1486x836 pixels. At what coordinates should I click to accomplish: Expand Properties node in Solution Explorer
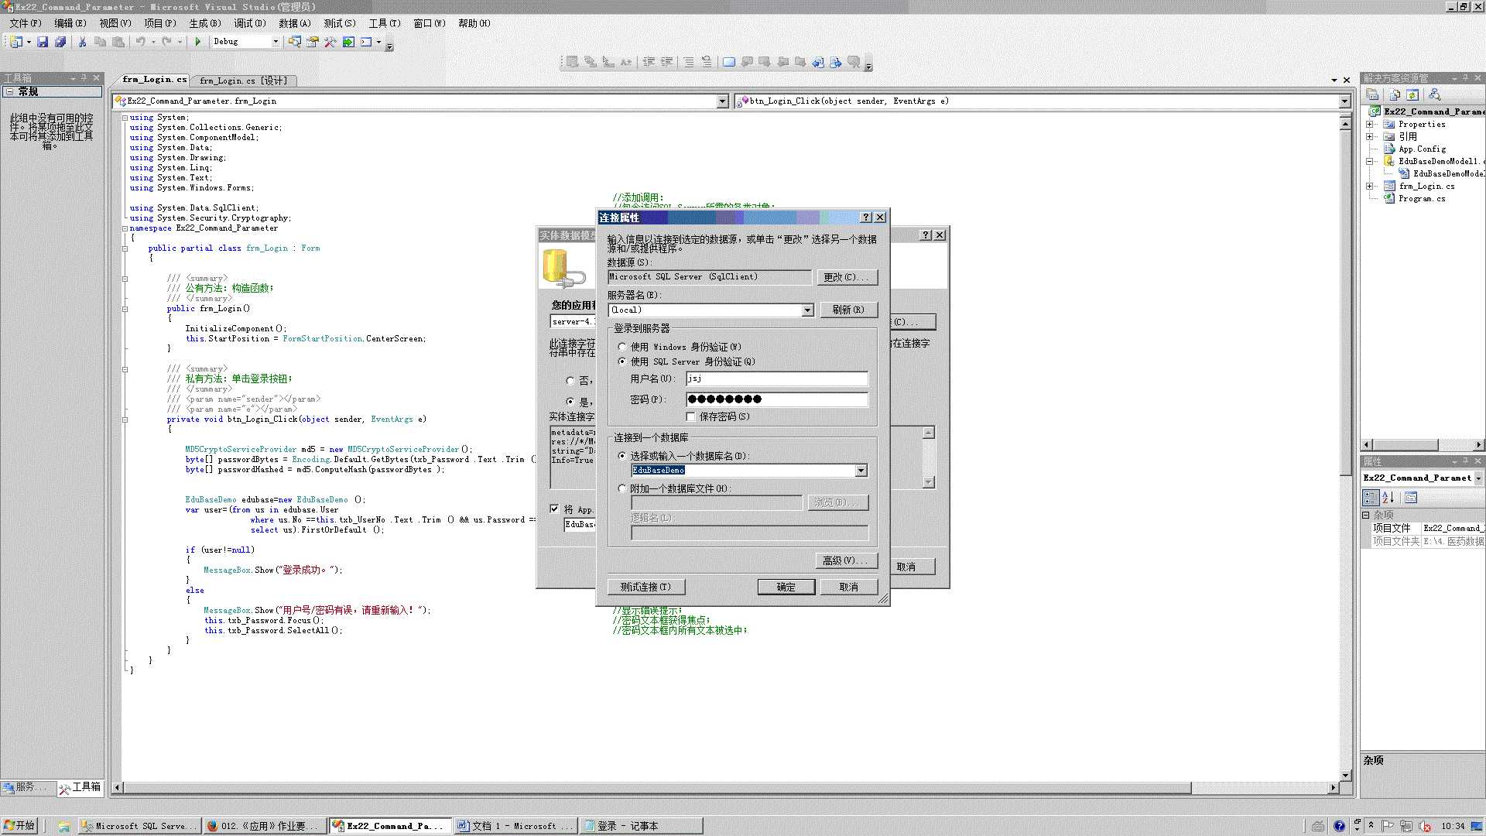coord(1370,125)
